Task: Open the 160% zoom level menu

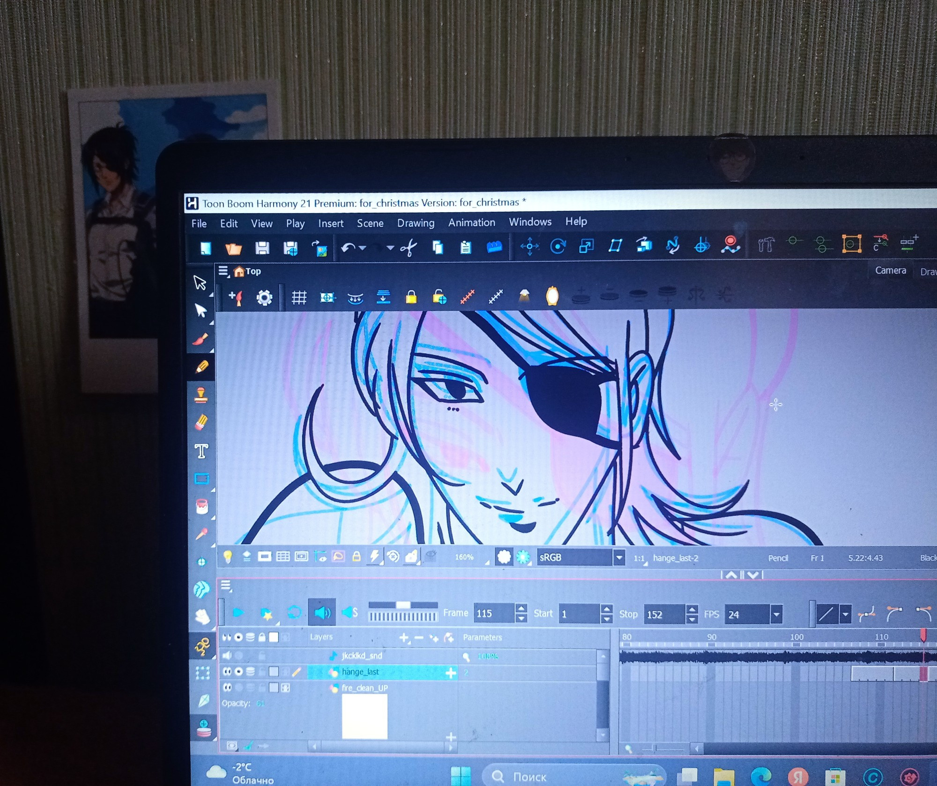Action: pyautogui.click(x=464, y=557)
